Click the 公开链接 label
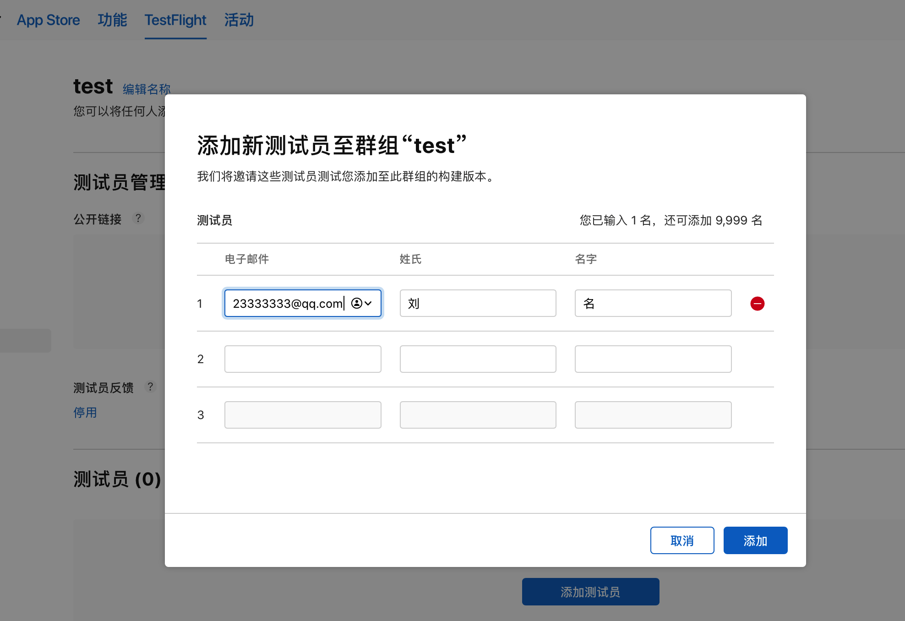This screenshot has height=621, width=905. tap(98, 219)
